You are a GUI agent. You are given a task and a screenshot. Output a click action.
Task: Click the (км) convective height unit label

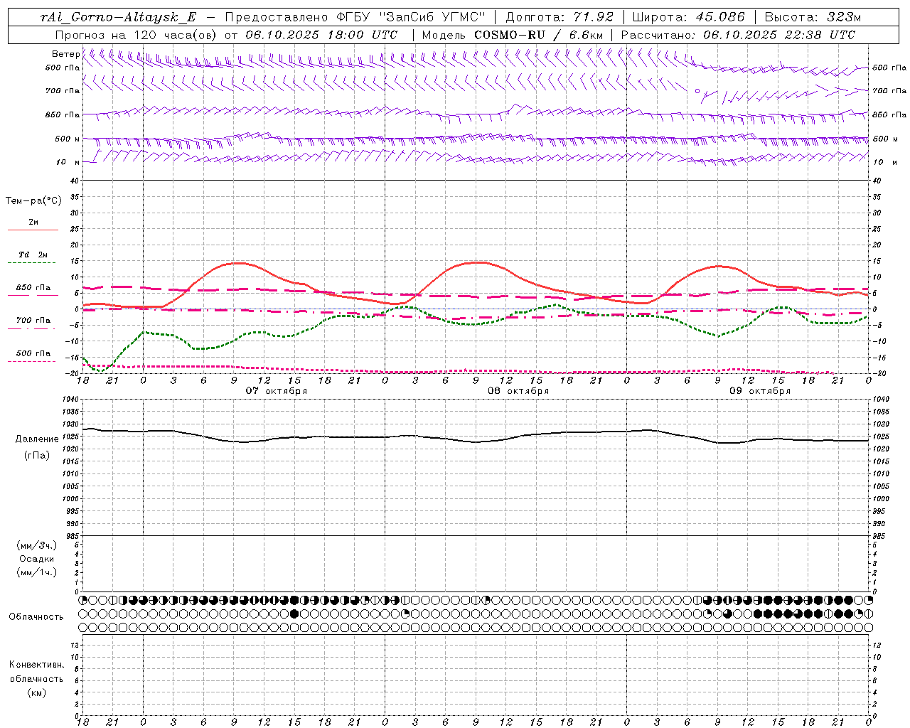[x=36, y=692]
